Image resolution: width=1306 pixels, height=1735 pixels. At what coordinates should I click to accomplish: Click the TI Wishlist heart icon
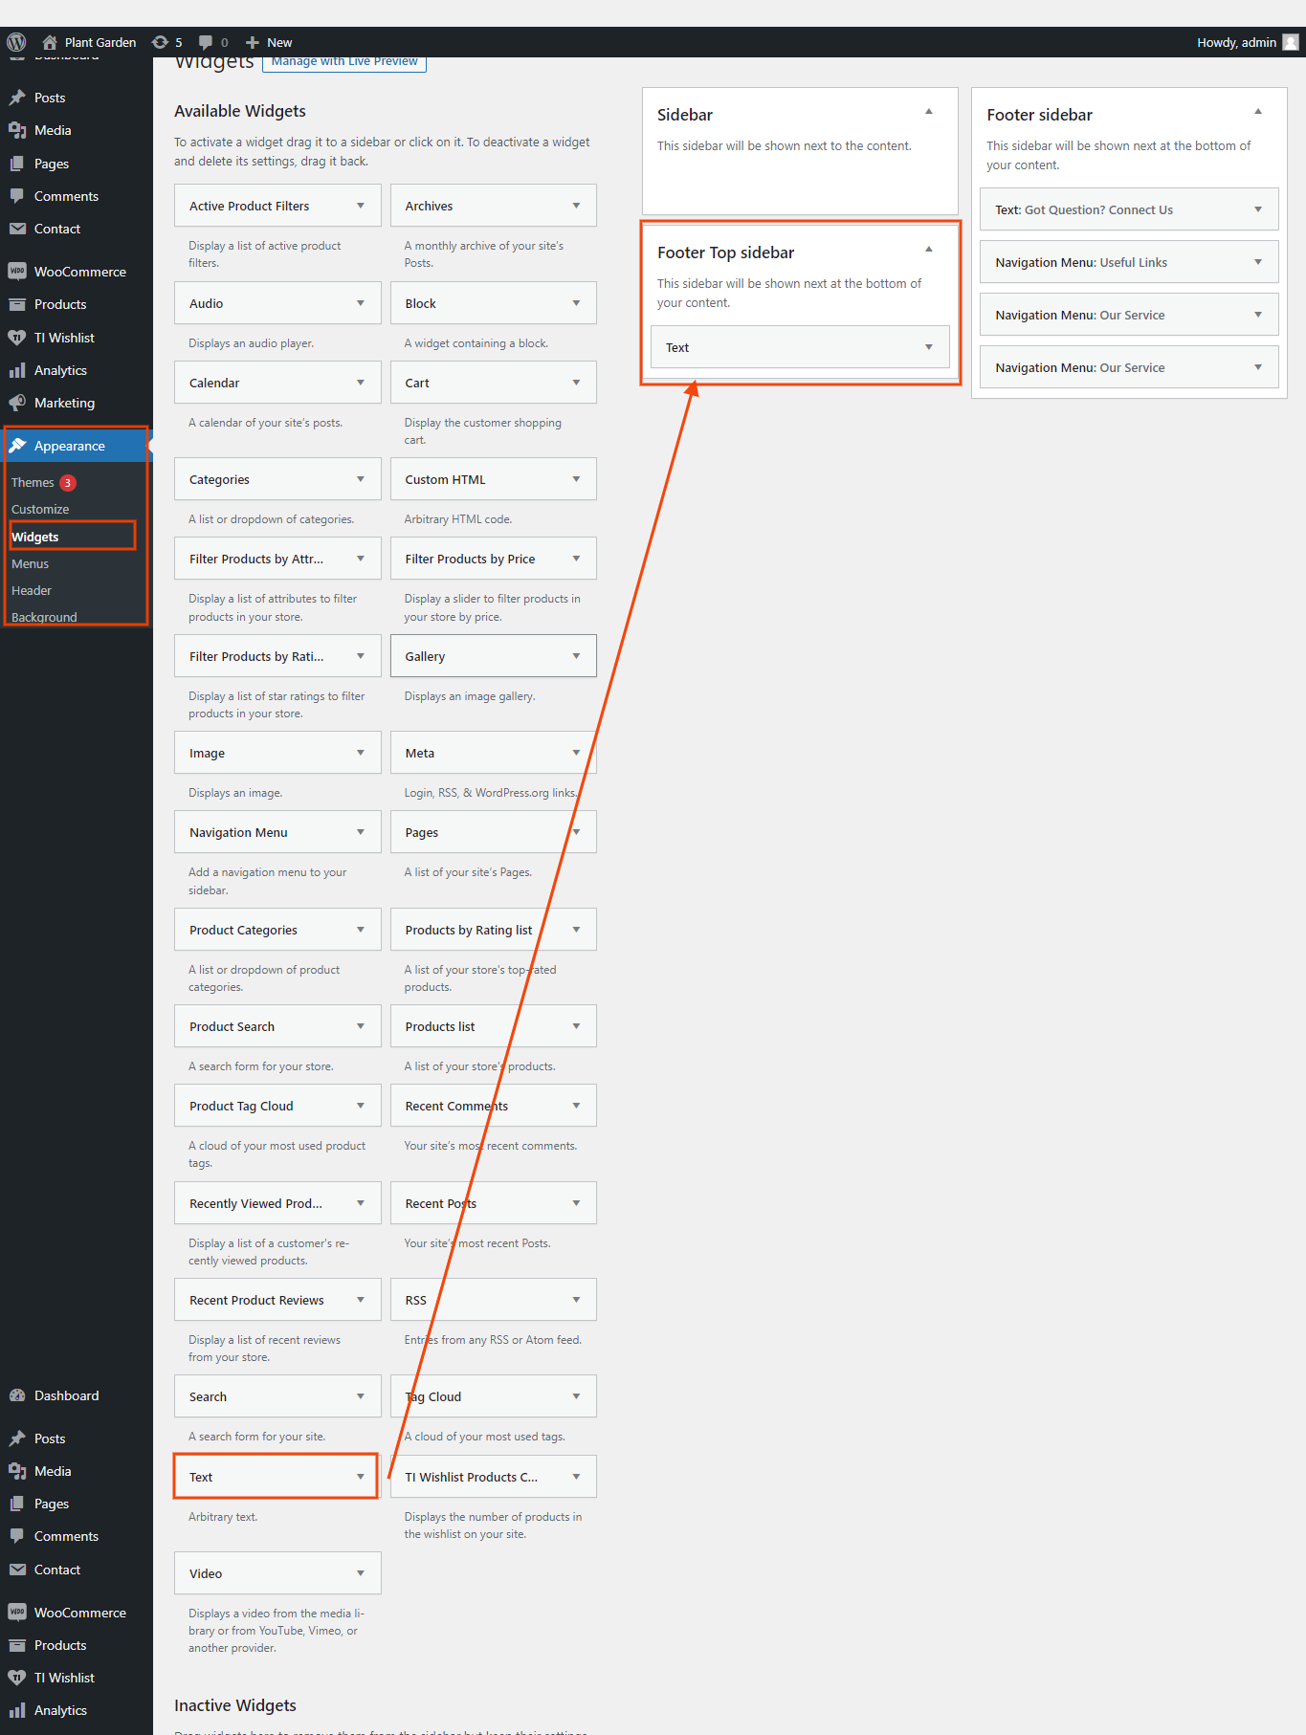[17, 338]
